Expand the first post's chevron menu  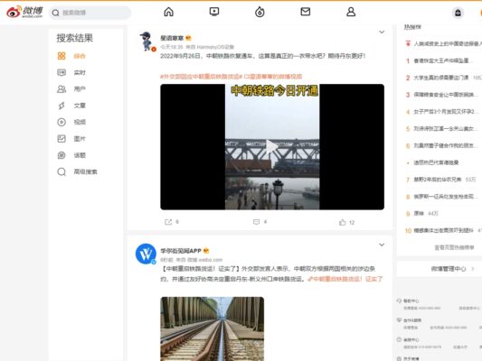382,32
